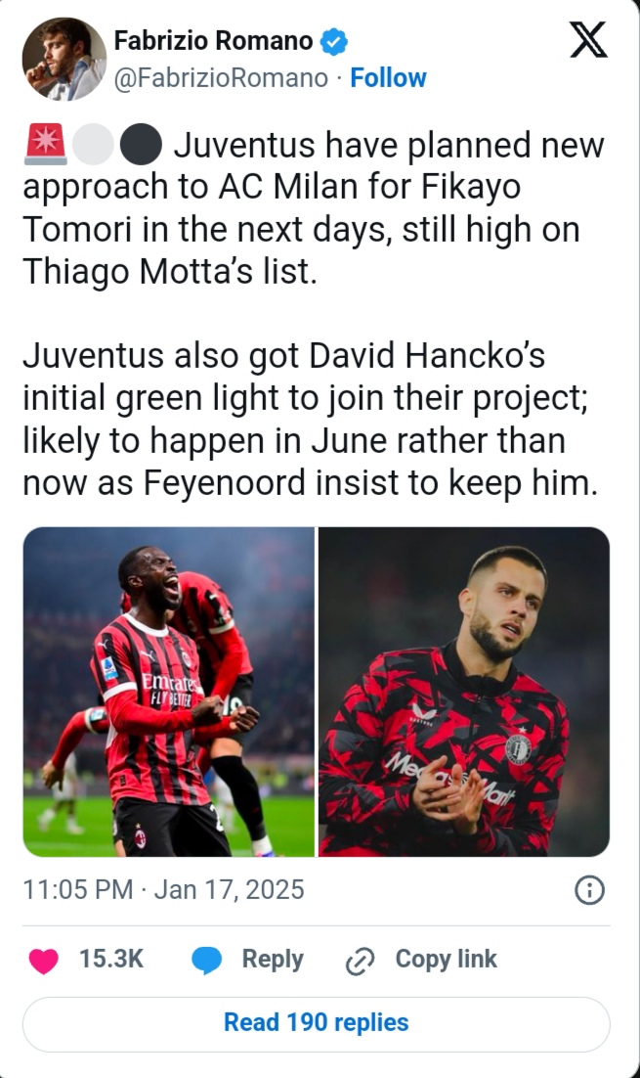Open the Feyenoord player clapping photo
Screen dimensions: 640x1078
[x=464, y=692]
